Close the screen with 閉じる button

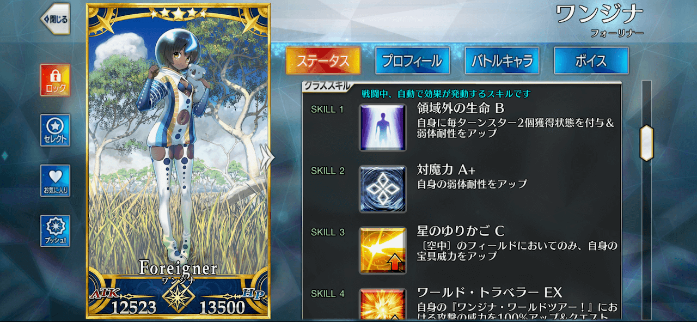54,19
